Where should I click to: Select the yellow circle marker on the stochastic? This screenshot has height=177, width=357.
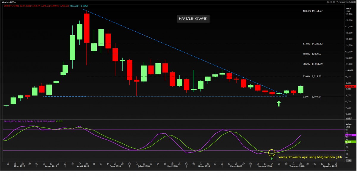272,153
